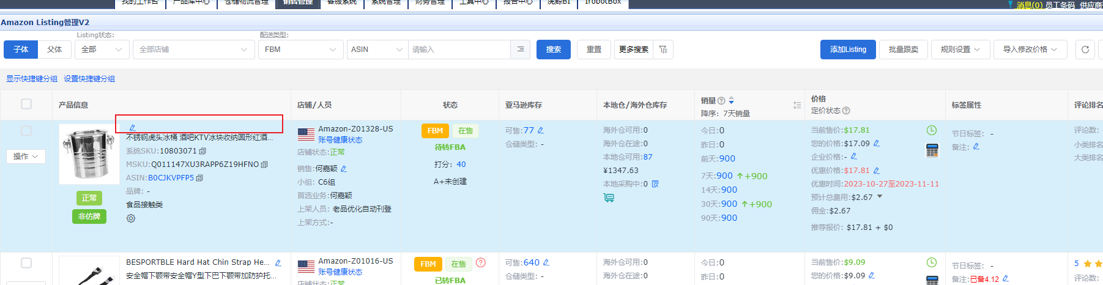
Task: Open 操作 dropdown for ice bucket row
Action: (26, 157)
